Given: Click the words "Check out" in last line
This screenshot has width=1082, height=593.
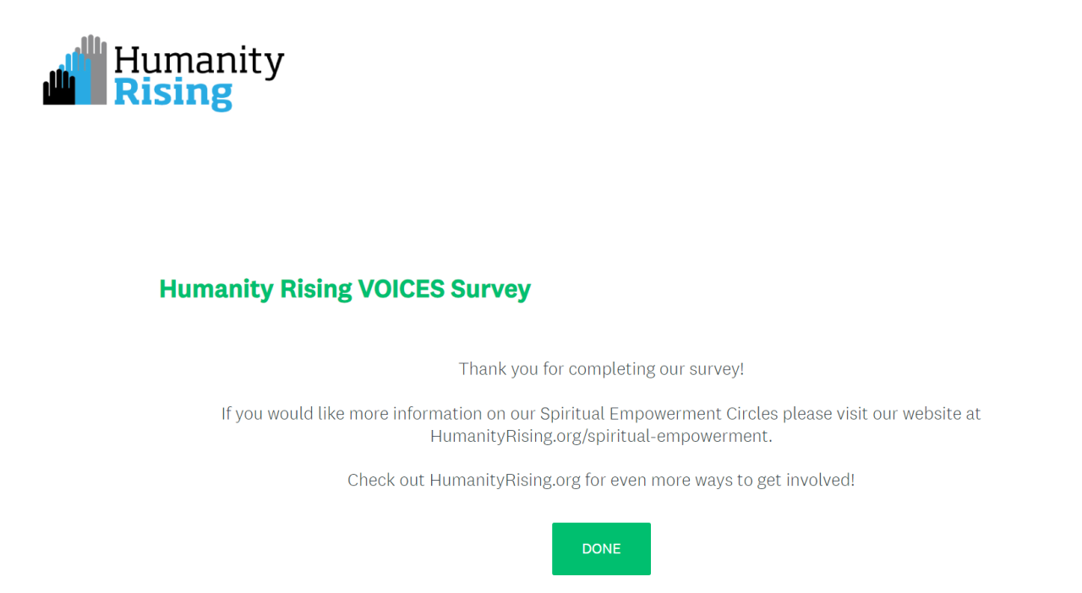Looking at the screenshot, I should click(x=385, y=480).
